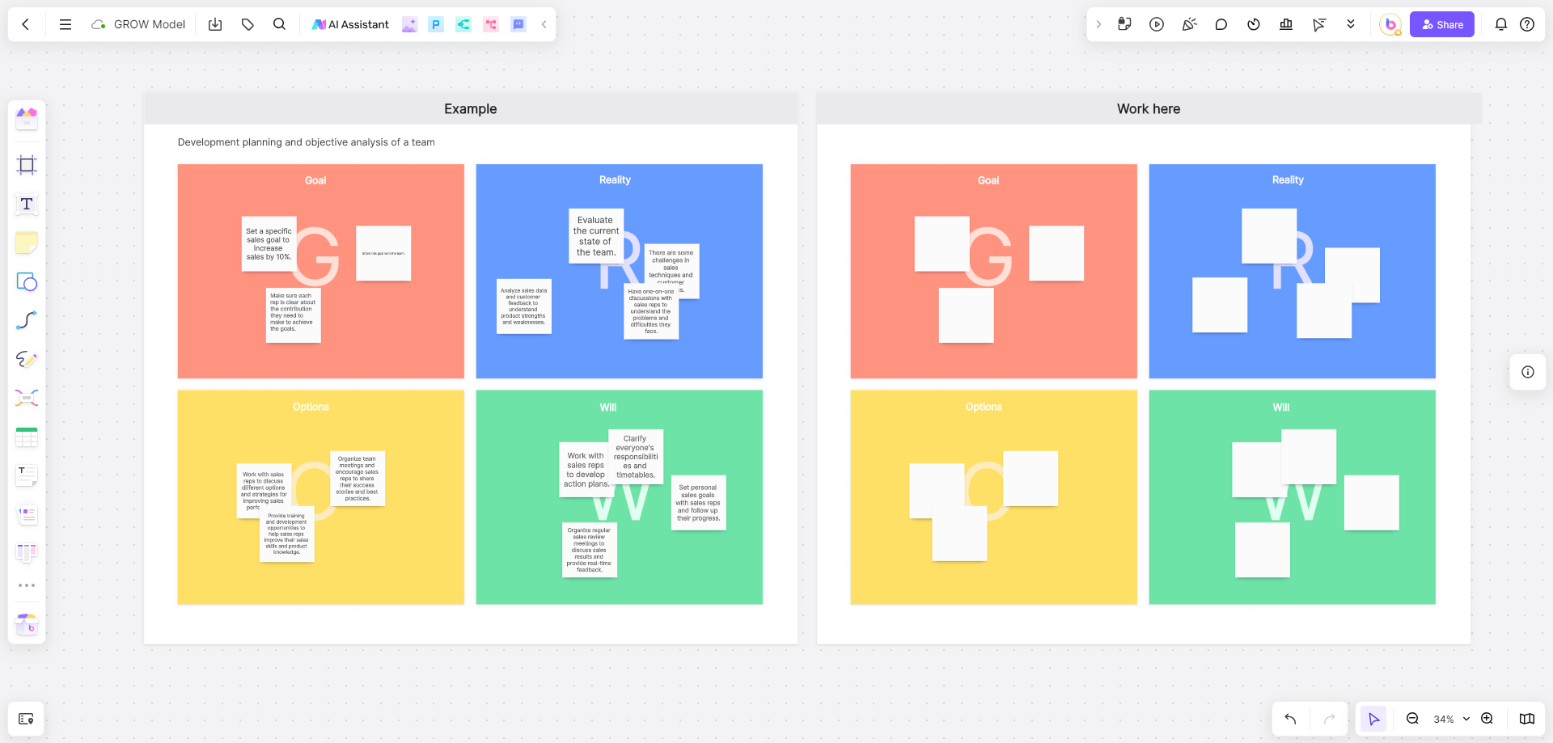The height and width of the screenshot is (743, 1553).
Task: Click the purple chat AI icon
Action: pos(518,24)
